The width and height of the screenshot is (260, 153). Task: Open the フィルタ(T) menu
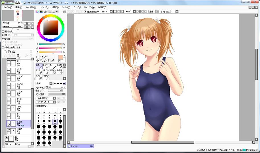[65, 7]
